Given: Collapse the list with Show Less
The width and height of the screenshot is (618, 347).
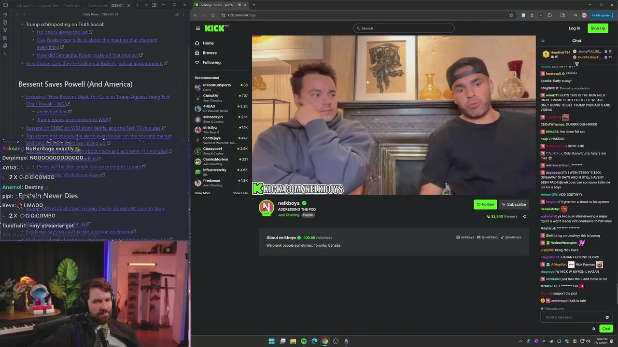Looking at the screenshot, I should click(x=240, y=193).
